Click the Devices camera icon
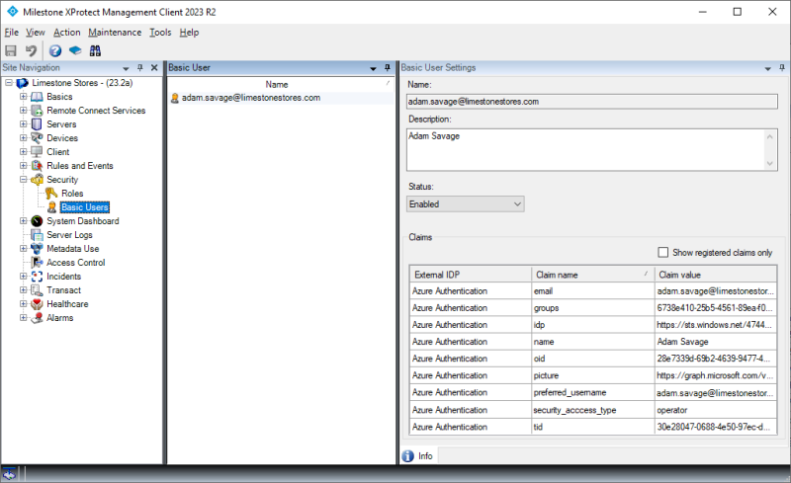The height and width of the screenshot is (483, 791). click(x=37, y=137)
